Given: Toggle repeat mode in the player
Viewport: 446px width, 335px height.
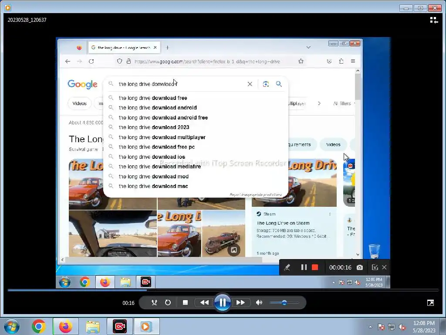Looking at the screenshot, I should pyautogui.click(x=168, y=303).
